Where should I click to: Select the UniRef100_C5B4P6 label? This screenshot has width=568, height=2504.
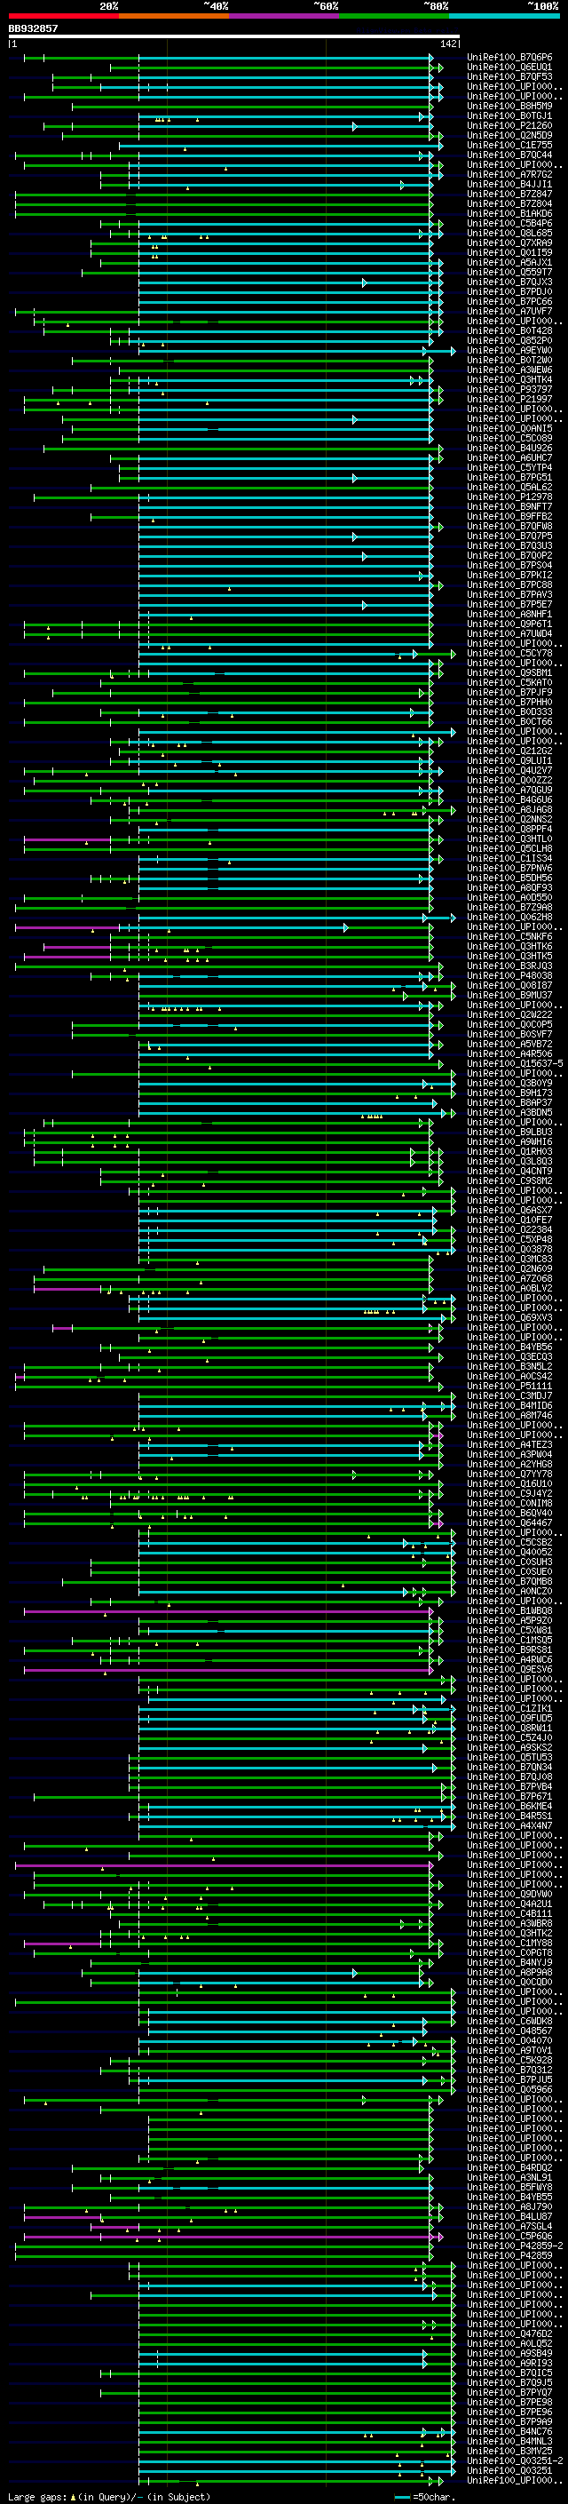coord(509,224)
